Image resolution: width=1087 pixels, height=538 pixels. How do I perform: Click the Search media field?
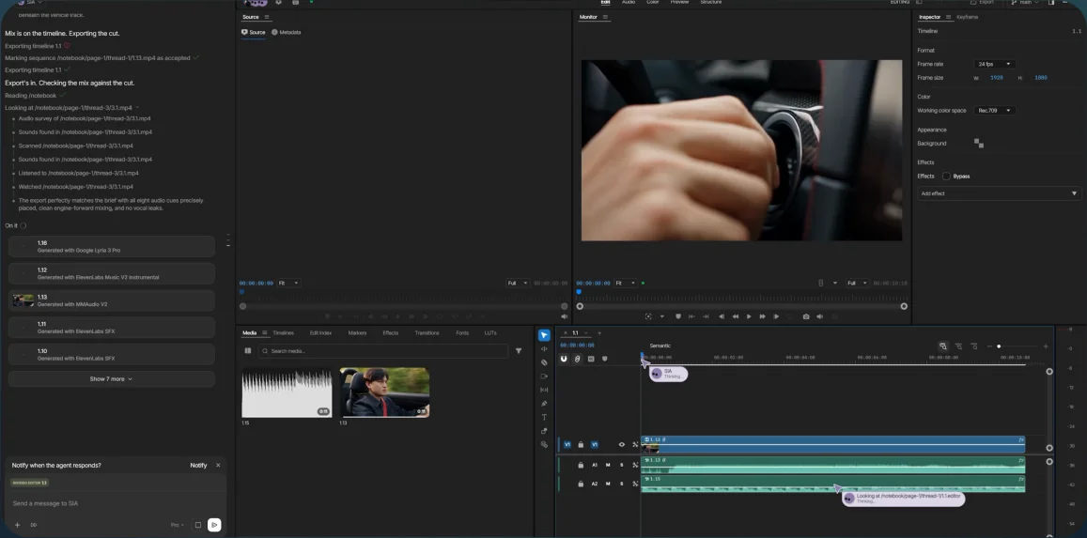pos(382,351)
